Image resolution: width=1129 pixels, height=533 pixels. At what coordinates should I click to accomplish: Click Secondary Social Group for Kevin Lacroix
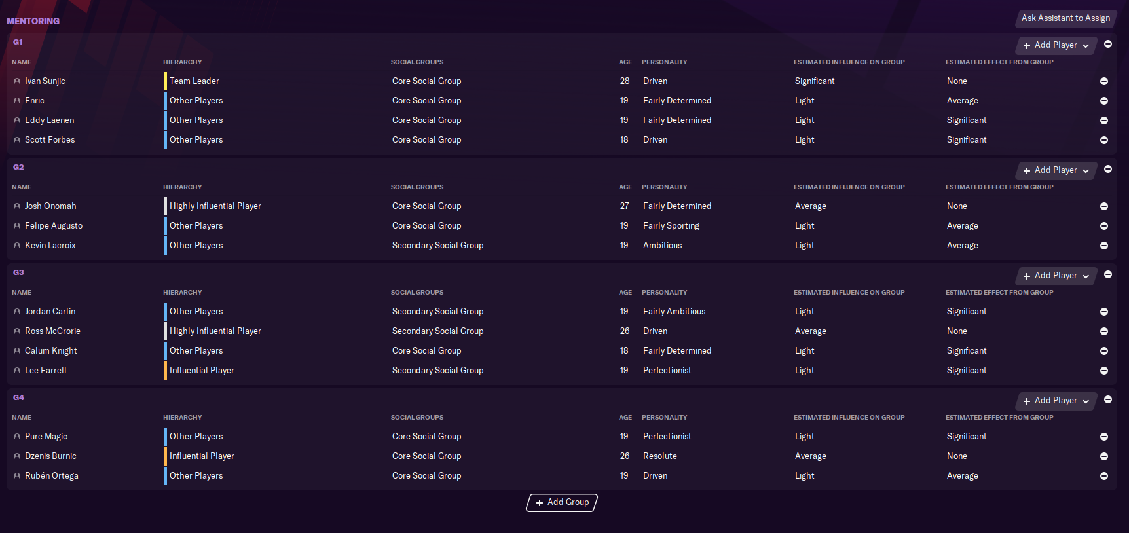click(437, 246)
